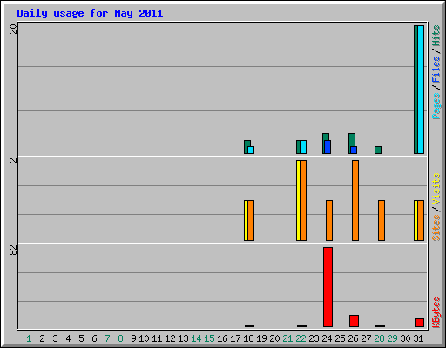
Task: Click day label '8' on the x-axis
Action: point(120,338)
